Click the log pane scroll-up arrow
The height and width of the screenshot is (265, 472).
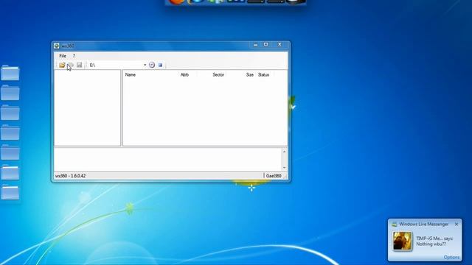pyautogui.click(x=285, y=152)
